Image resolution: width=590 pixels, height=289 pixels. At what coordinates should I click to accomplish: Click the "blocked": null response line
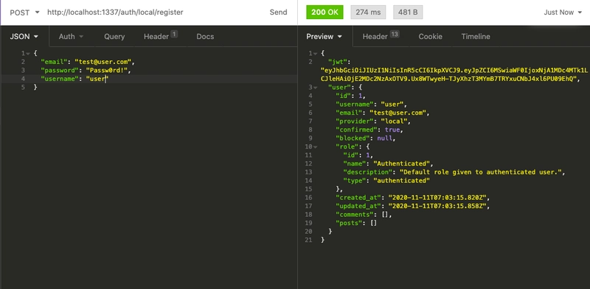point(365,138)
